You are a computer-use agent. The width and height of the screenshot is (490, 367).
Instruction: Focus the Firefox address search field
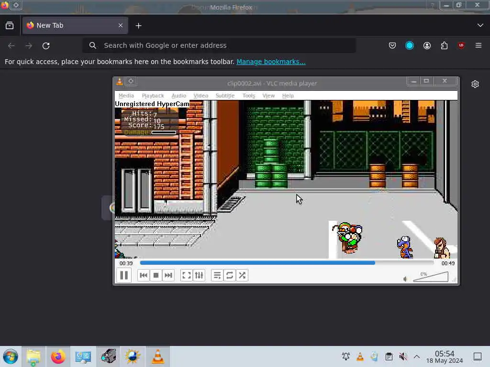[219, 45]
